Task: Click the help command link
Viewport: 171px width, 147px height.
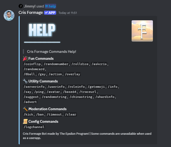Action: [52, 6]
